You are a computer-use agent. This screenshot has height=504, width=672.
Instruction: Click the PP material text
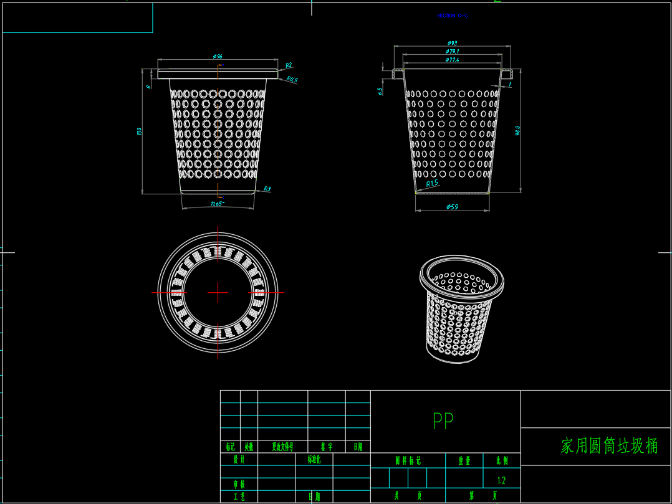click(443, 421)
